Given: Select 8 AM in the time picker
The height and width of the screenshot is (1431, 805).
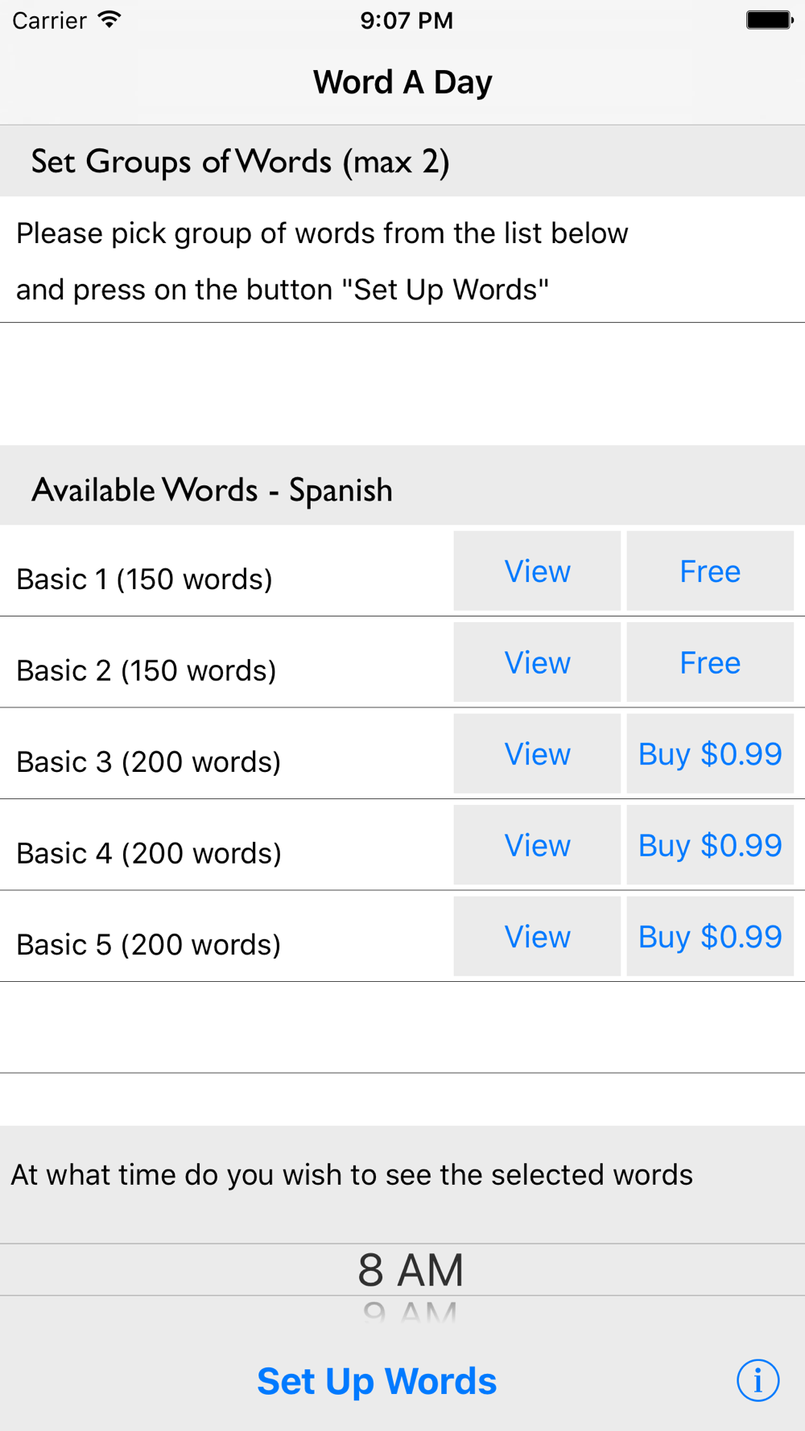Looking at the screenshot, I should pyautogui.click(x=411, y=1270).
